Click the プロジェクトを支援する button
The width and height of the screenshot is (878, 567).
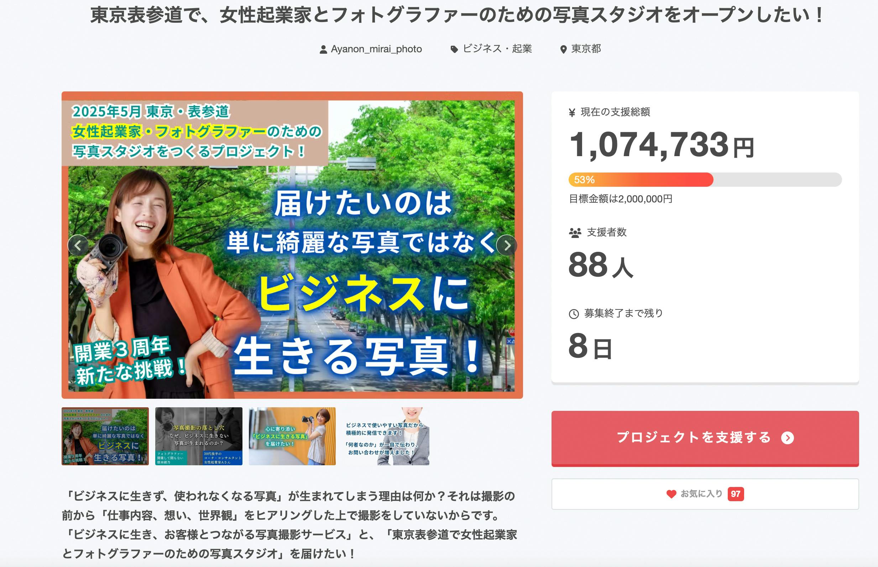[705, 439]
